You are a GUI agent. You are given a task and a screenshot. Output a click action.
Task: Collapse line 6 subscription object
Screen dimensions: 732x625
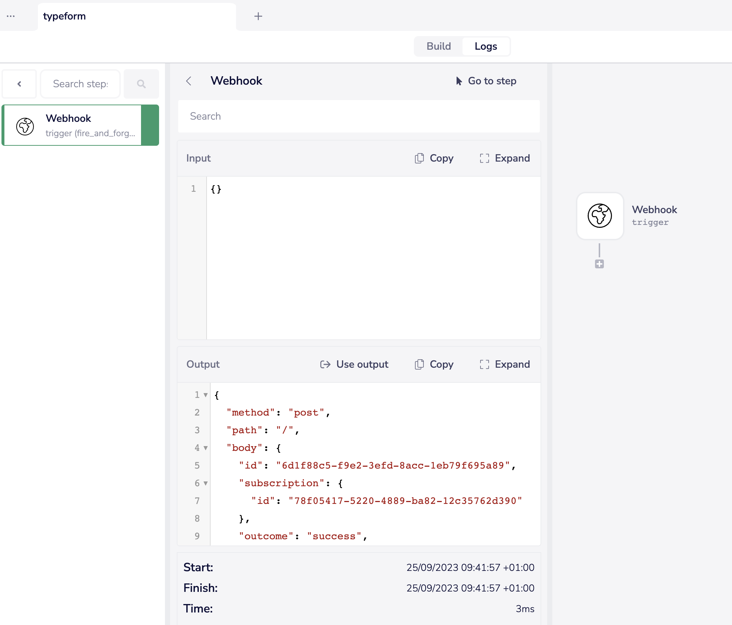coord(205,483)
